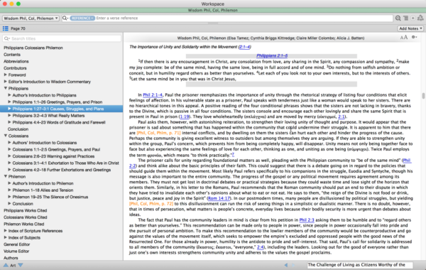The width and height of the screenshot is (426, 270).
Task: Open the Philippians 2:1–5 passage link
Action: pos(272,55)
